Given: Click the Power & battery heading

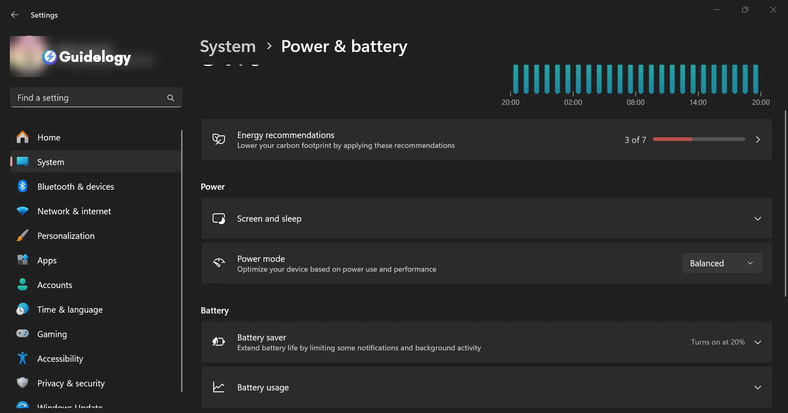Looking at the screenshot, I should tap(344, 46).
